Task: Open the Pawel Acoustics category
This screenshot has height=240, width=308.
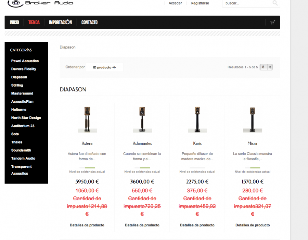Action: [x=25, y=61]
